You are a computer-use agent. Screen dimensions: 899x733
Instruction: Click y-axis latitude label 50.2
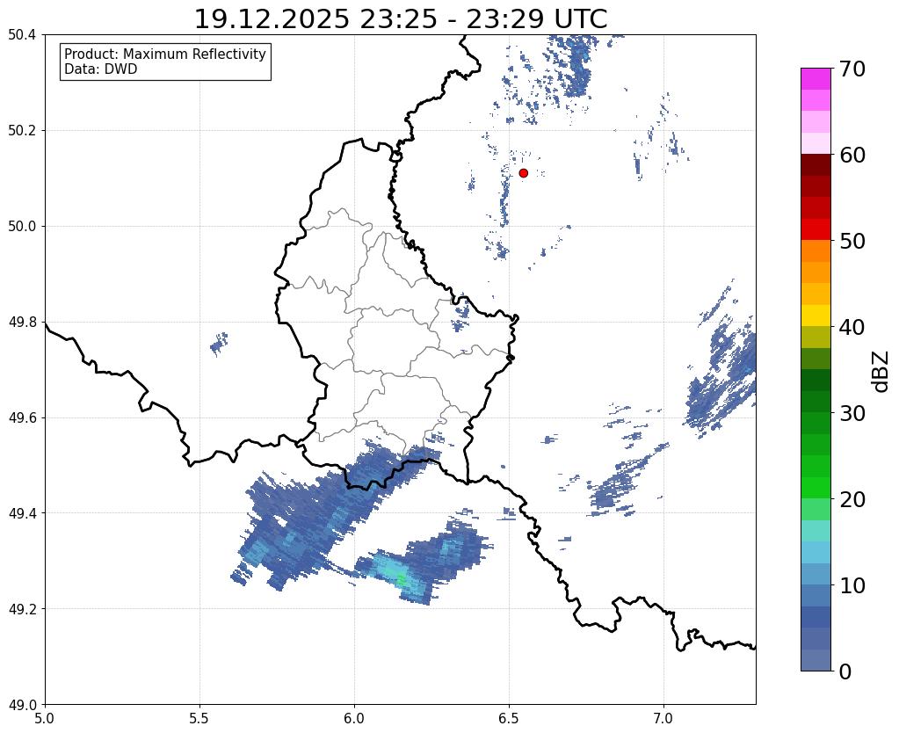[x=22, y=131]
